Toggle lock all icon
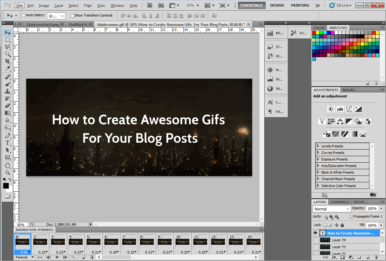The image size is (386, 261). (342, 225)
